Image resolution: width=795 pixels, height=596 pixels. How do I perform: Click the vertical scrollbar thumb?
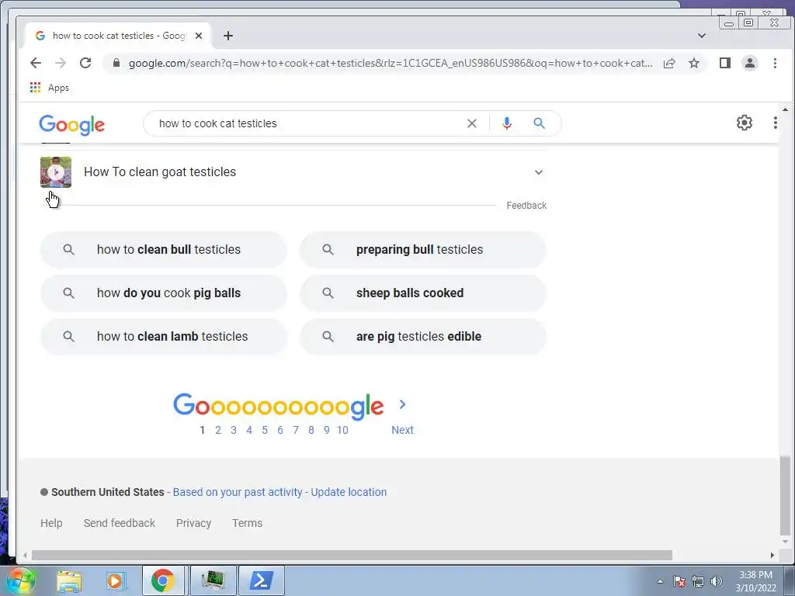785,496
